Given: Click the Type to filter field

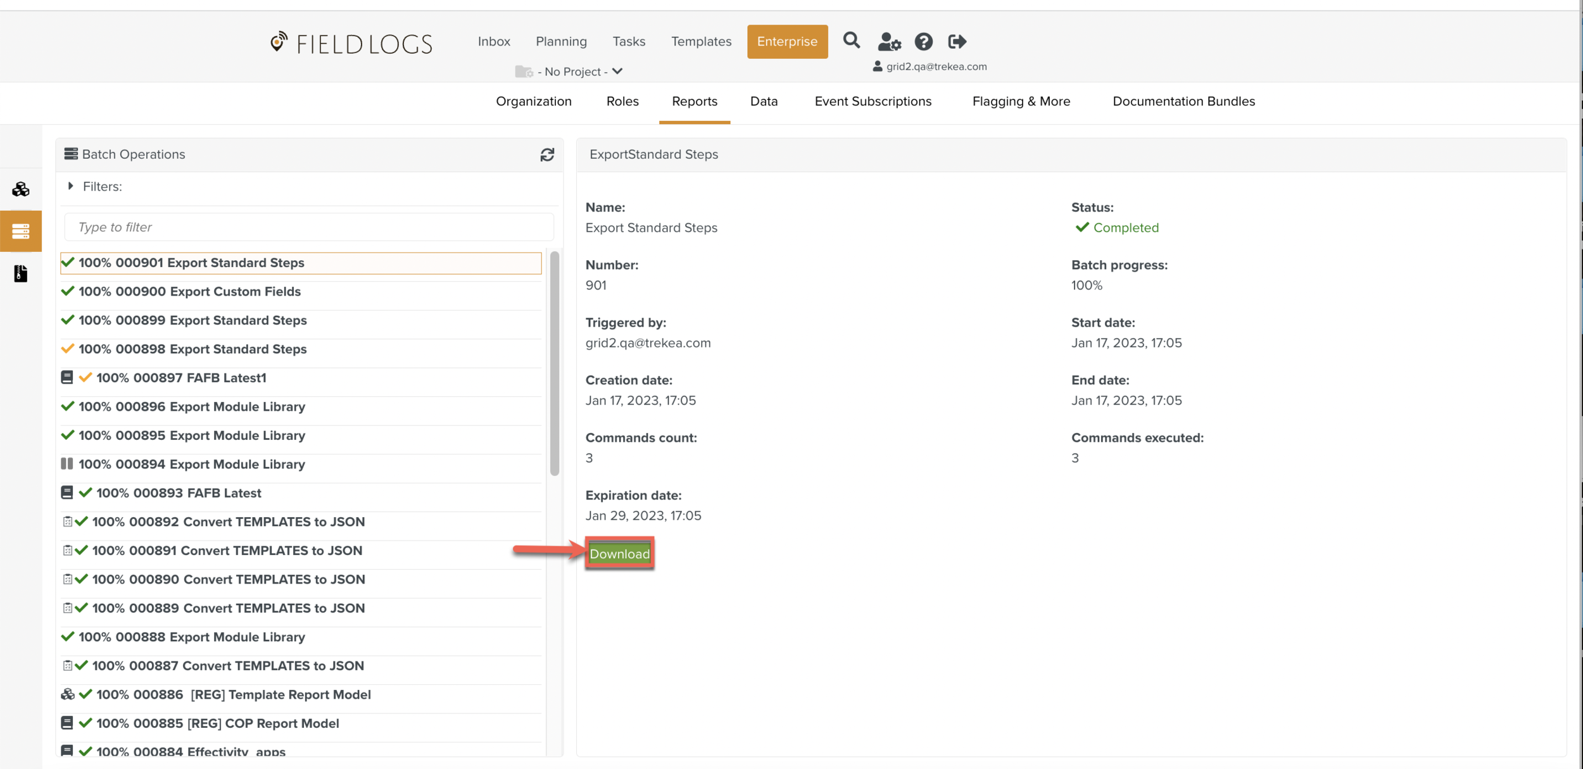Looking at the screenshot, I should coord(309,227).
